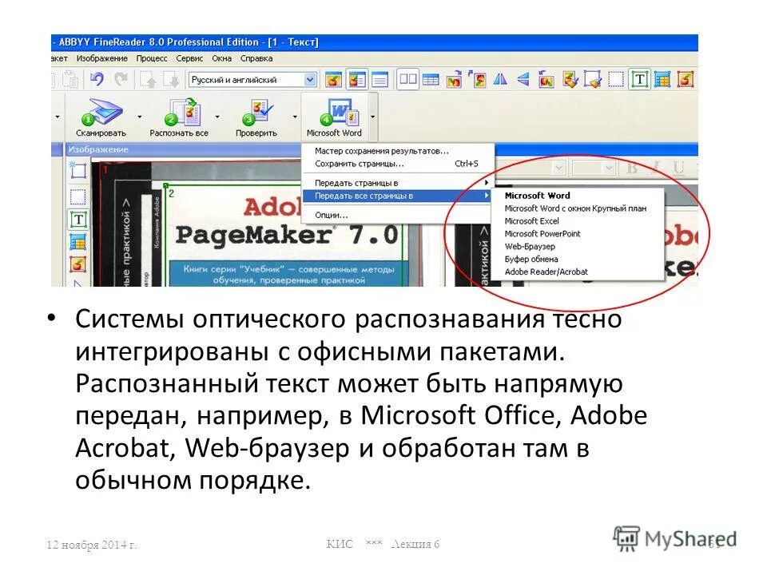This screenshot has height=575, width=767.
Task: Click the star-corner area tool in Image panel sidebar
Action: [x=77, y=170]
